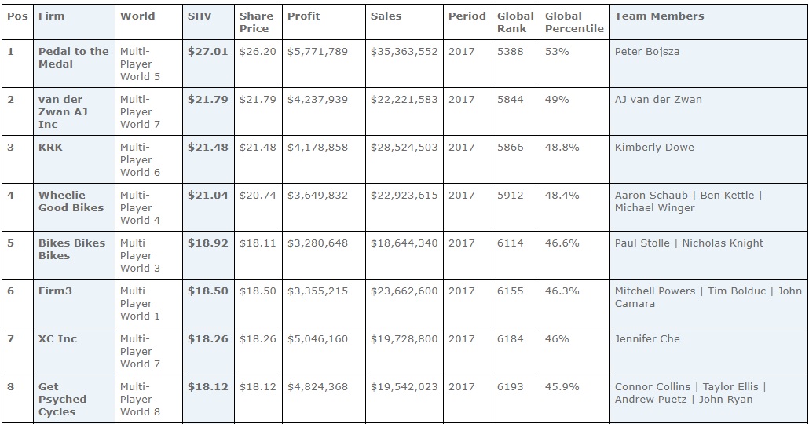809x424 pixels.
Task: Click the Team Members column header
Action: (659, 16)
